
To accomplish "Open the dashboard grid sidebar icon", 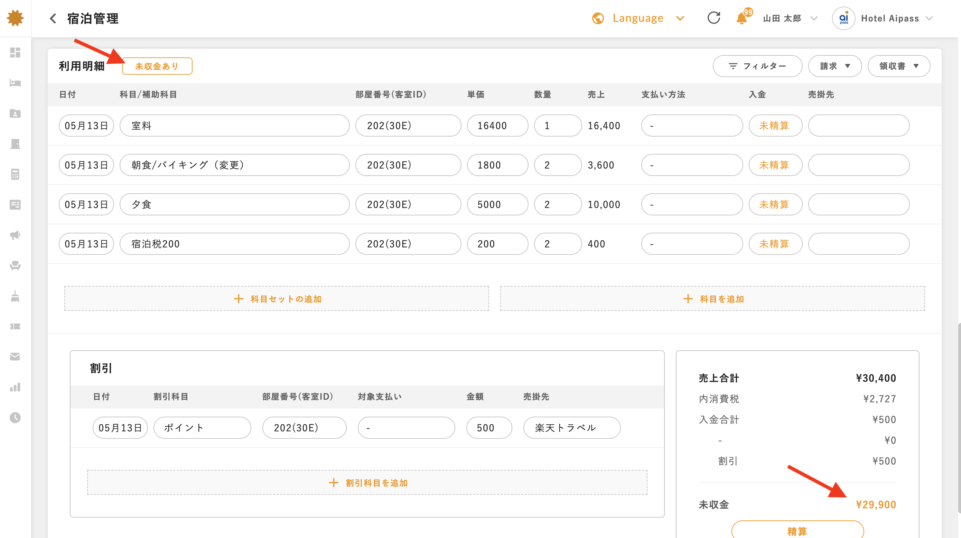I will pos(15,53).
